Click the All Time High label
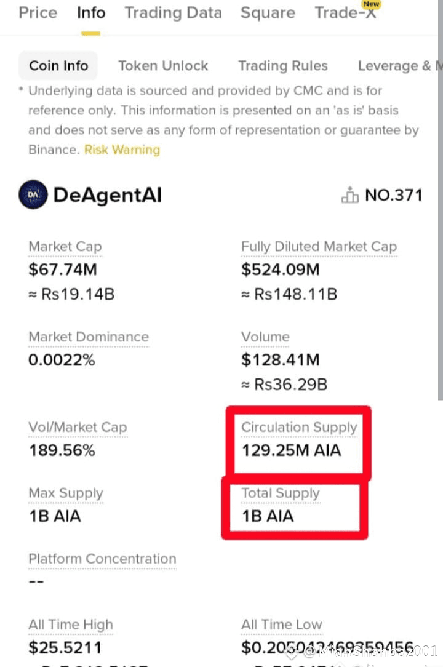The image size is (443, 667). [x=71, y=625]
